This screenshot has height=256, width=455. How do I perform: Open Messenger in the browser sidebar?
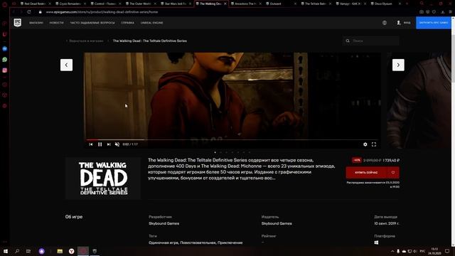(5, 49)
